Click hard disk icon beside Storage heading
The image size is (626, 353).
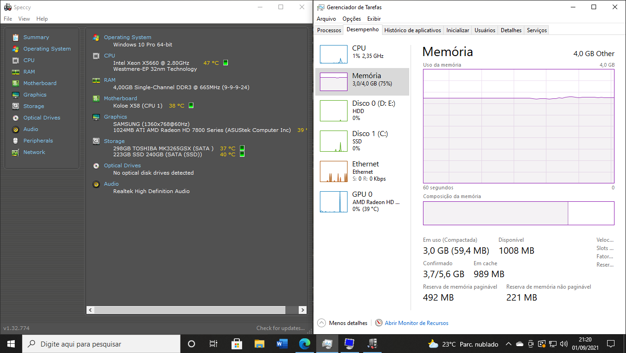point(96,142)
